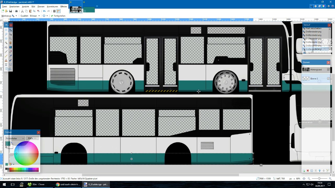Open the Effekte menu
Image resolution: width=335 pixels, height=188 pixels.
(x=64, y=7)
